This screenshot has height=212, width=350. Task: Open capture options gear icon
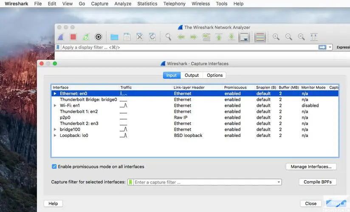(x=99, y=37)
